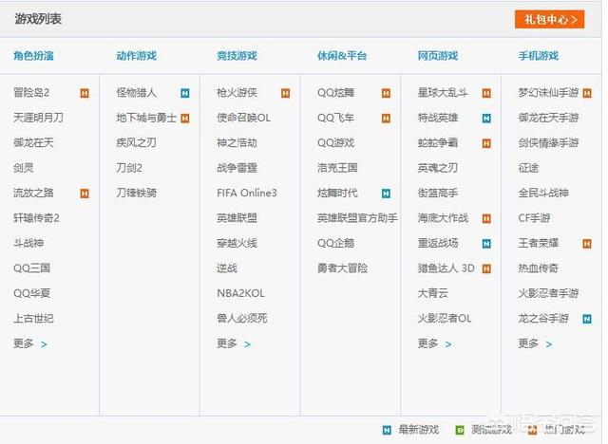Open the 逆战 game link
The height and width of the screenshot is (444, 608).
point(227,268)
